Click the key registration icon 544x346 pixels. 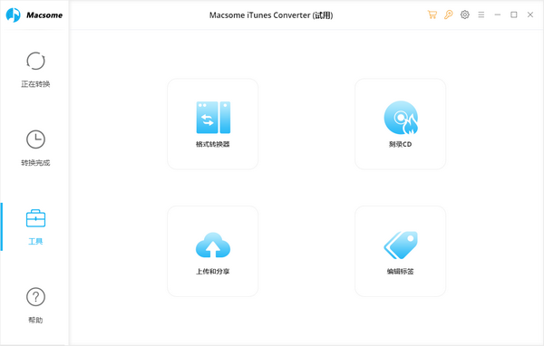tap(448, 14)
